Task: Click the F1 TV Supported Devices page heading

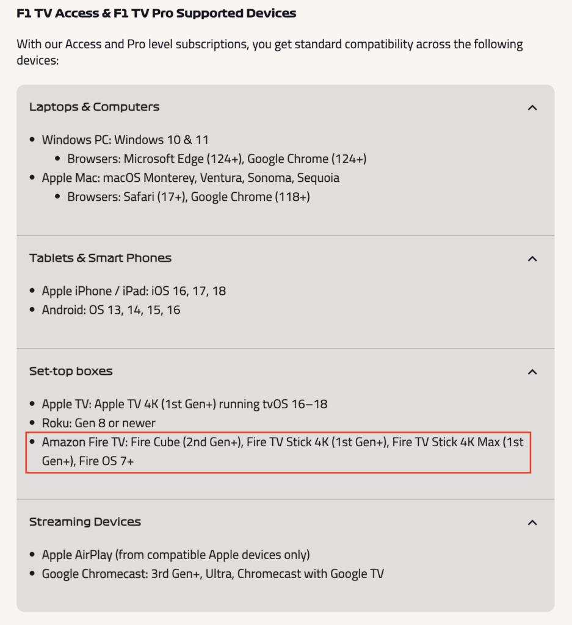Action: pos(156,13)
